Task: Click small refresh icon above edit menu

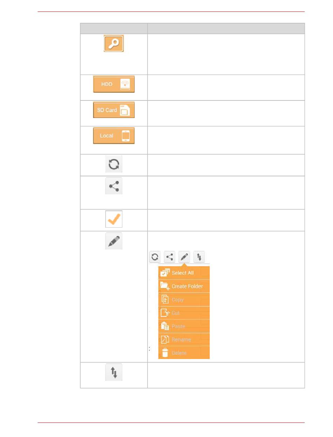Action: click(155, 257)
